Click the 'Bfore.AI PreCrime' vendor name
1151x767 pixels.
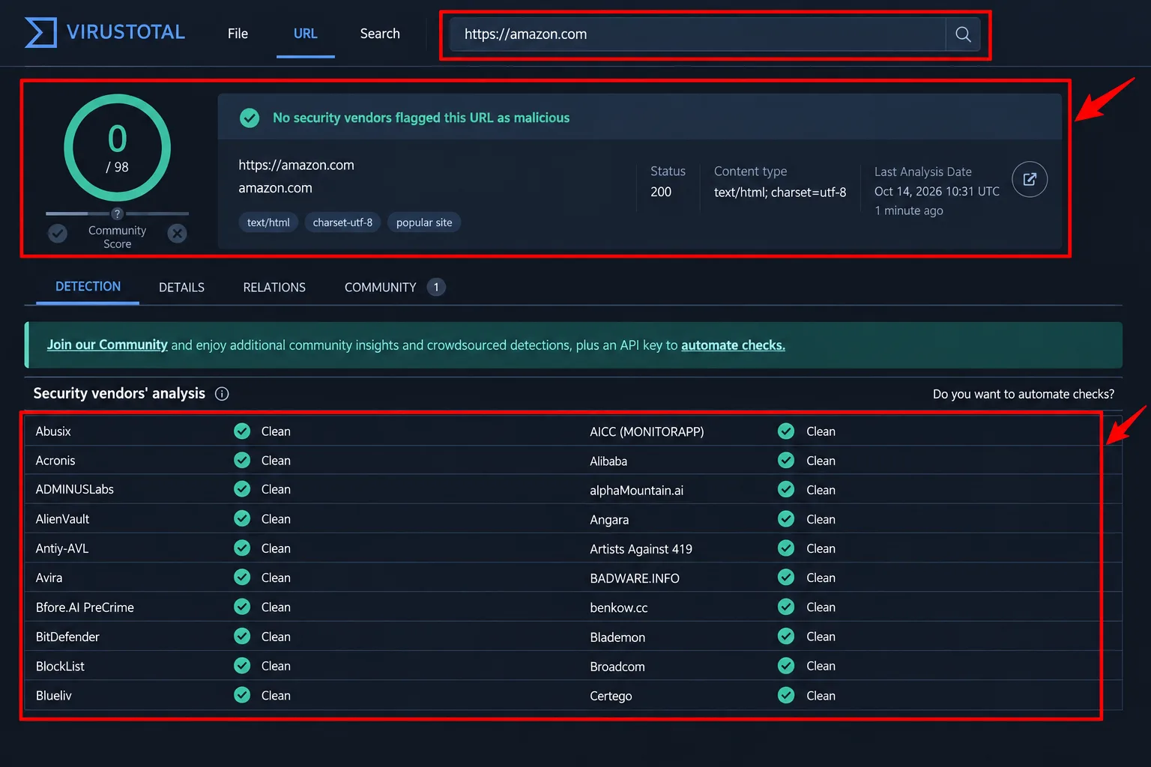point(85,607)
